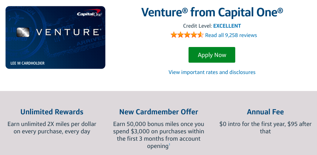Click the footnote 1 superscript after opening
317x155 pixels.
tap(170, 144)
